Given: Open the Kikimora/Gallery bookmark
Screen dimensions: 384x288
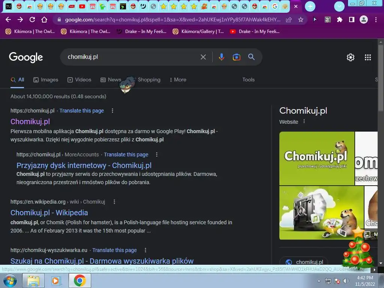Looking at the screenshot, I should [x=198, y=31].
